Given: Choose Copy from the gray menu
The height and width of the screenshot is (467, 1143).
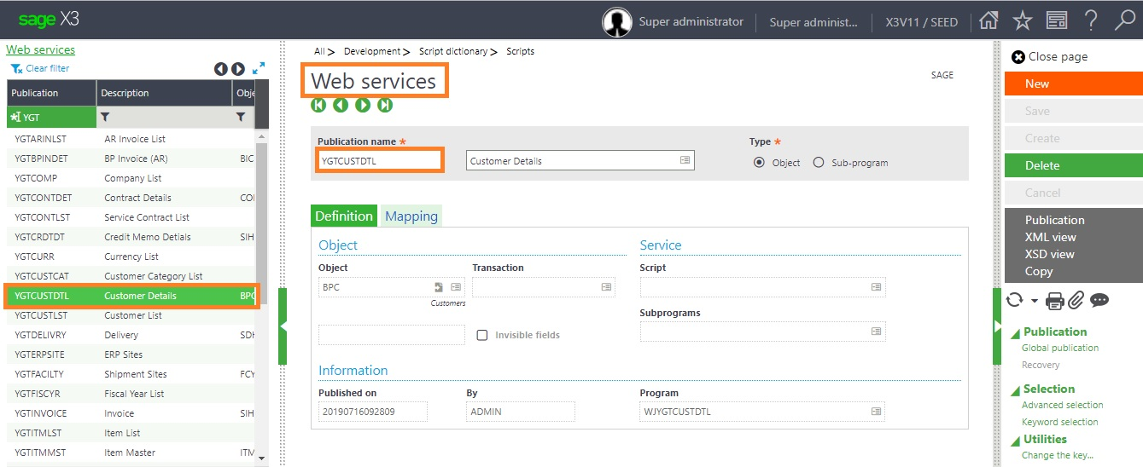Looking at the screenshot, I should (x=1039, y=271).
